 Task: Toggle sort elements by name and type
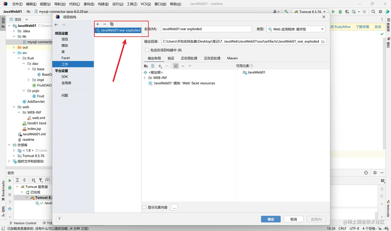176,66
